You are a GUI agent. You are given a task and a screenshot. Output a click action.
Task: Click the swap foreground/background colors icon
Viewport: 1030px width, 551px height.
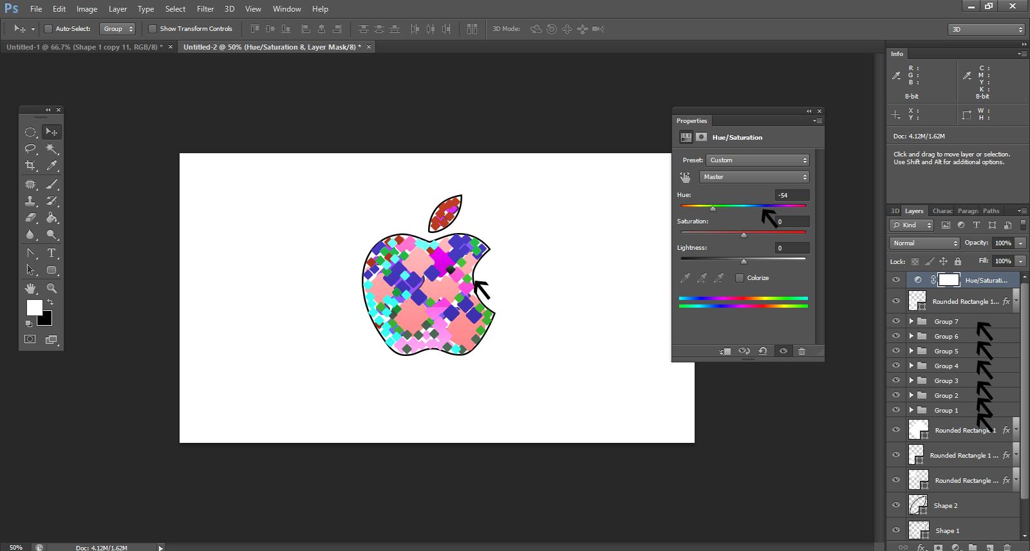pyautogui.click(x=50, y=302)
